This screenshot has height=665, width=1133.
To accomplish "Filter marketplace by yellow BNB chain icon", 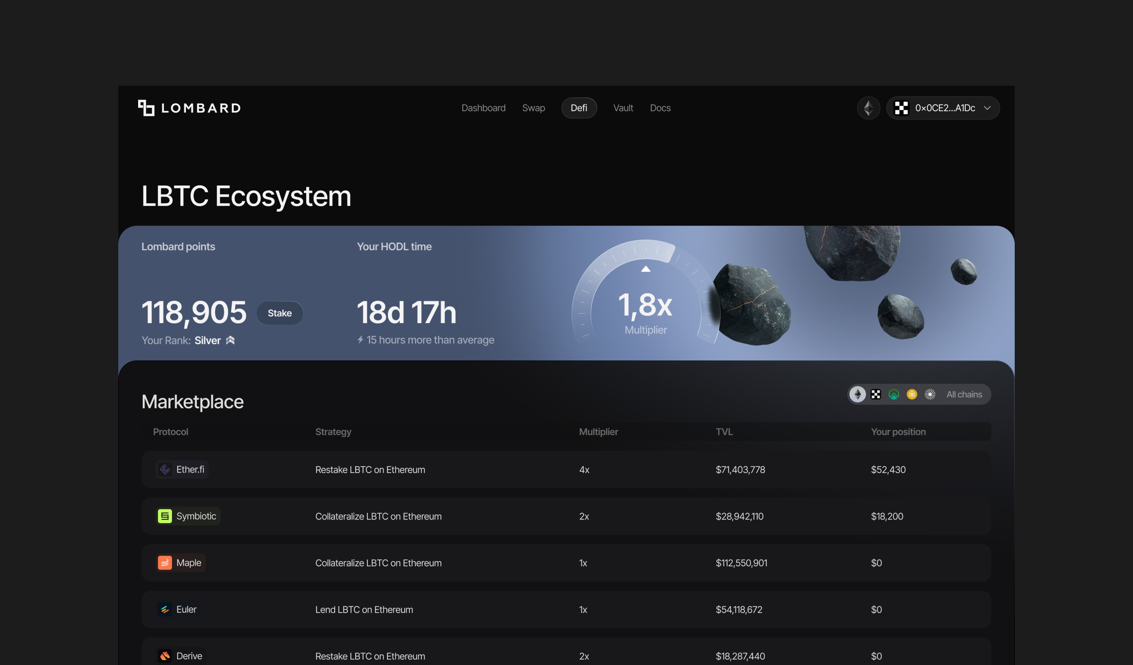I will pos(912,394).
